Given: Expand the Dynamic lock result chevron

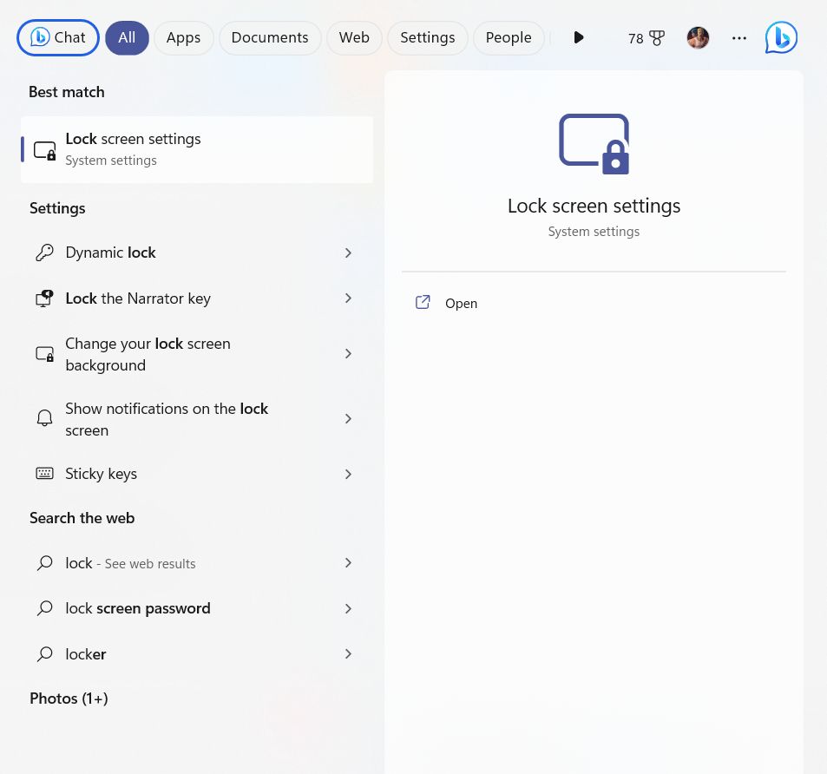Looking at the screenshot, I should tap(348, 253).
